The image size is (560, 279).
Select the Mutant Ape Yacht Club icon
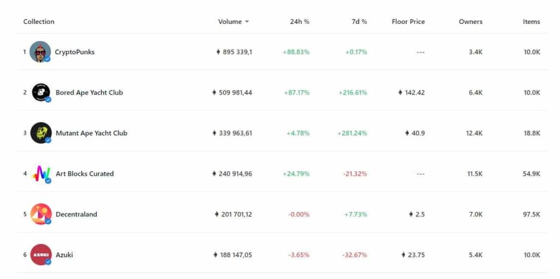tap(41, 133)
